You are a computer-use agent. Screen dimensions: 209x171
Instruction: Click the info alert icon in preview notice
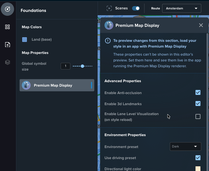(108, 41)
